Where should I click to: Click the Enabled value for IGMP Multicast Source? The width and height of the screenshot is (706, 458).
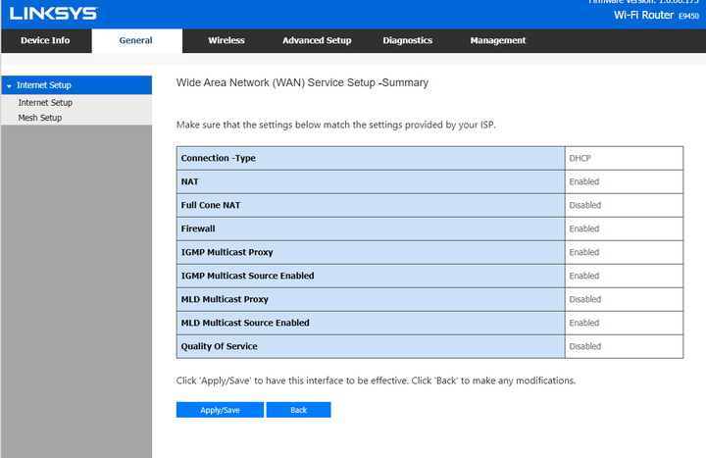(x=584, y=276)
